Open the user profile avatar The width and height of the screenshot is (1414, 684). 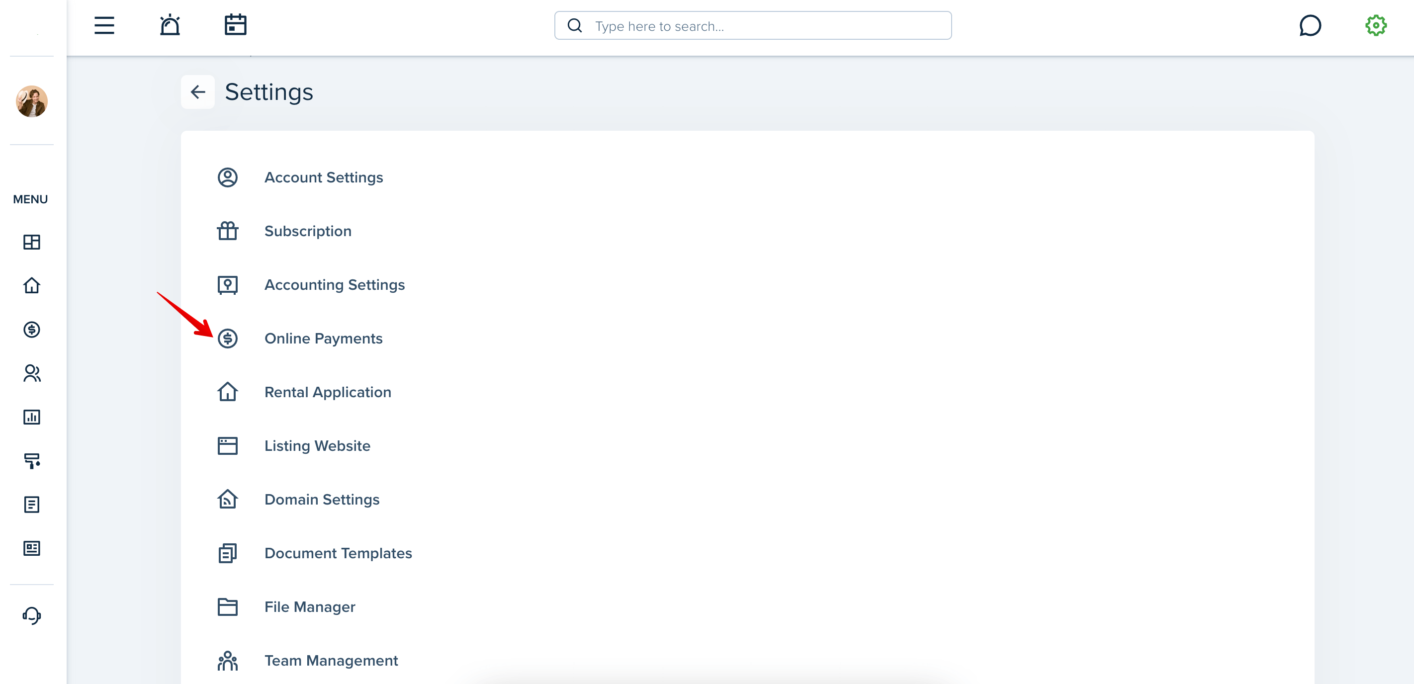point(32,101)
